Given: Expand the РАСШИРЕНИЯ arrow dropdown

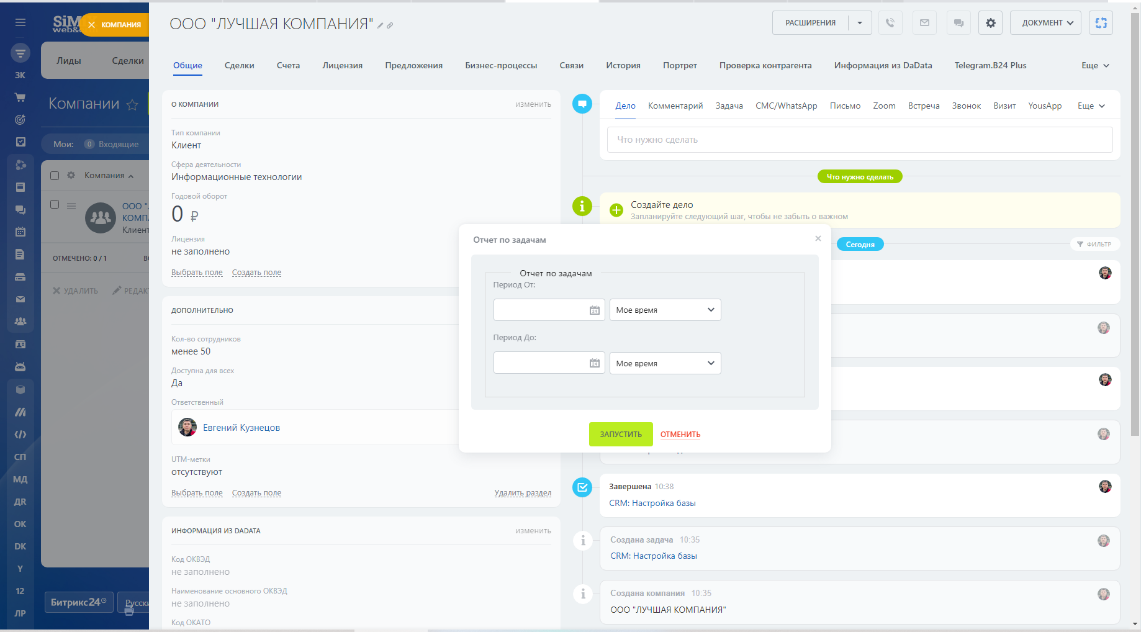Looking at the screenshot, I should [860, 23].
